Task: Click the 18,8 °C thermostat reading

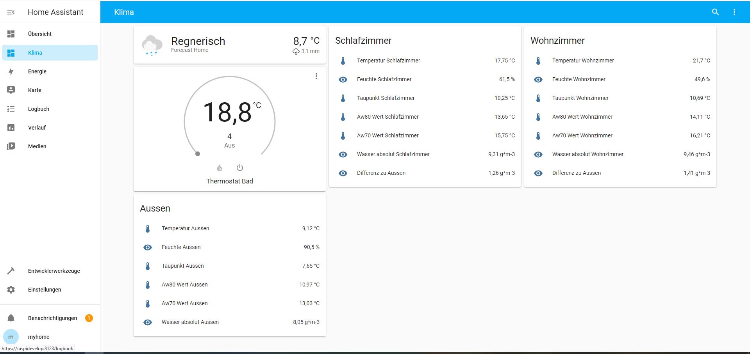Action: 232,112
